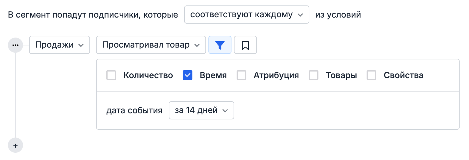Enable the Количество checkbox
This screenshot has height=160, width=469.
[x=111, y=75]
